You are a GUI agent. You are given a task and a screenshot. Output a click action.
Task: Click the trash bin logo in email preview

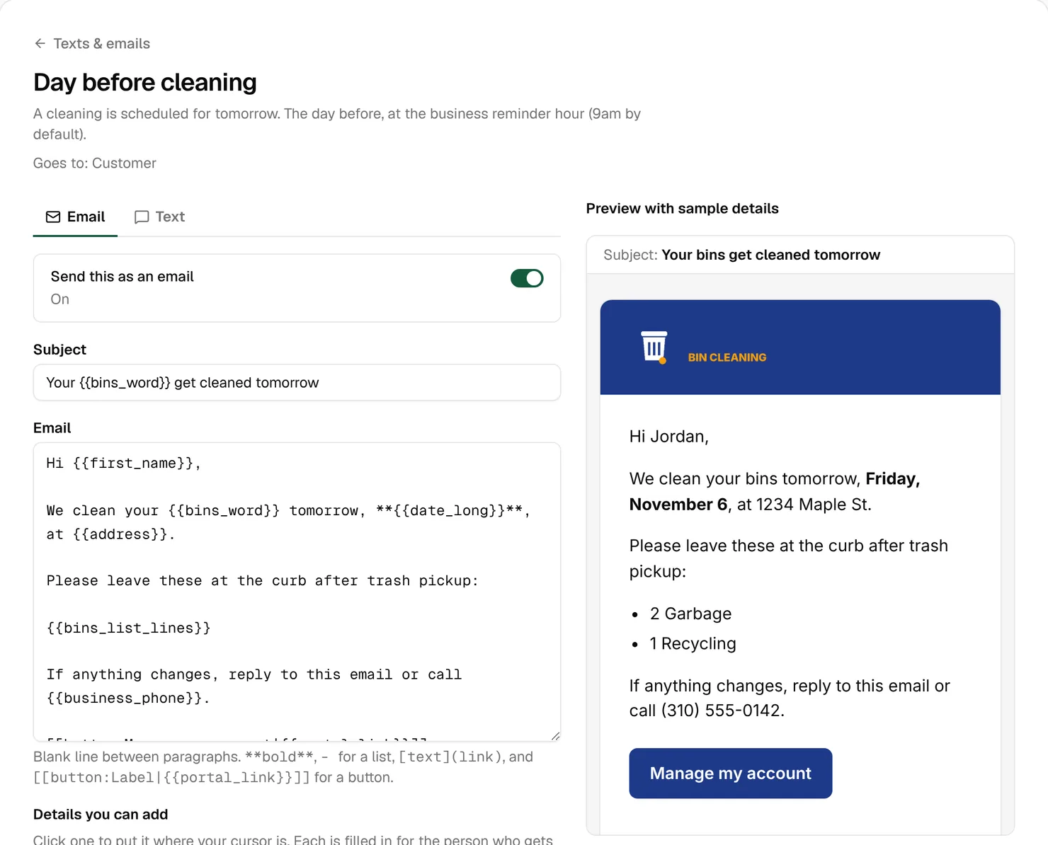pos(654,347)
